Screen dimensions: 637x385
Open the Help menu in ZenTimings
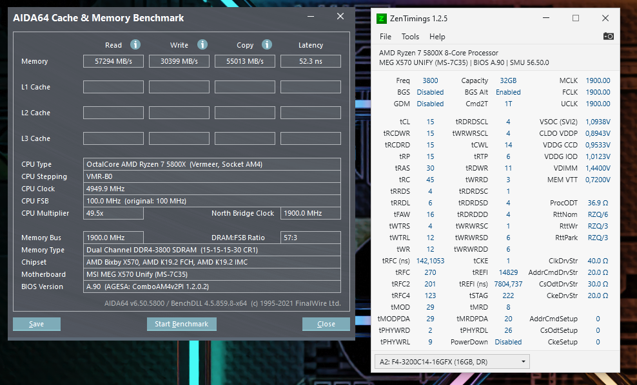click(437, 37)
